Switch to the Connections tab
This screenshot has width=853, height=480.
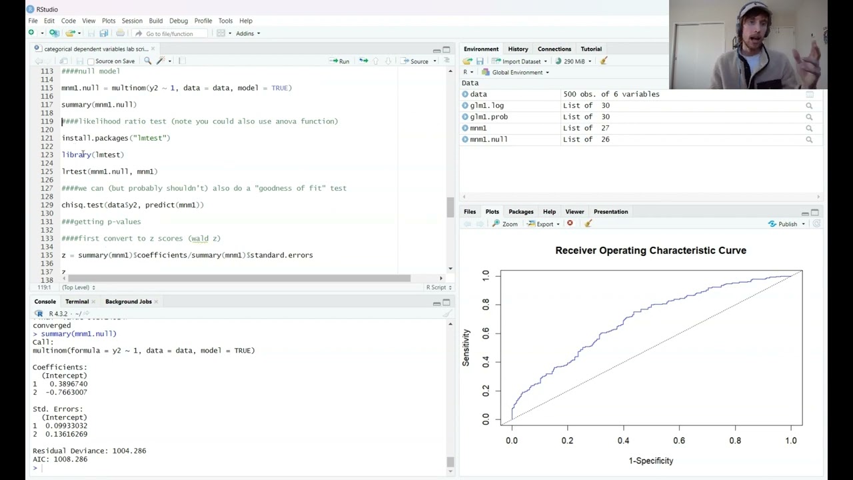point(554,49)
